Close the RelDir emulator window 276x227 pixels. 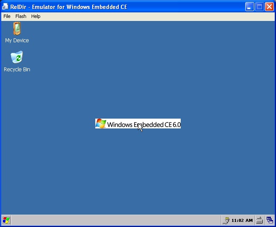[269, 7]
